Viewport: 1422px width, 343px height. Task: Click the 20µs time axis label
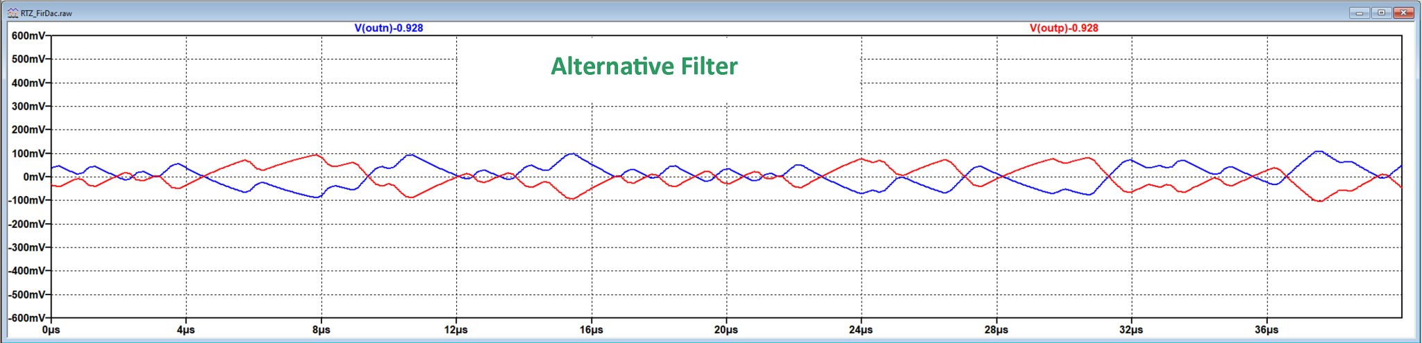point(726,330)
